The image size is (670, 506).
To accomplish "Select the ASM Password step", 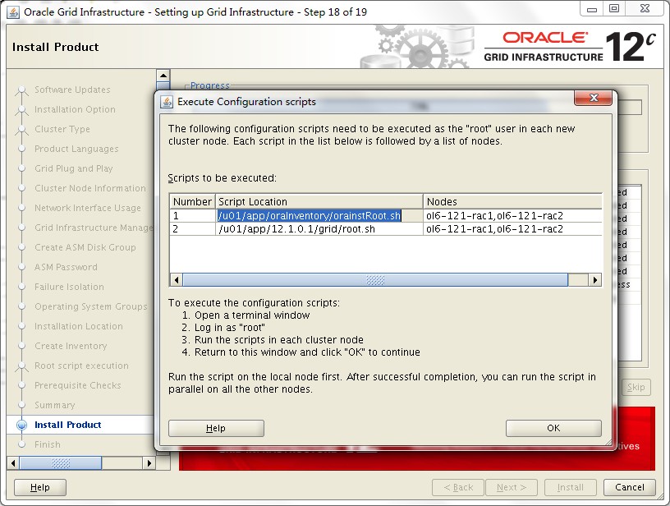I will 66,267.
